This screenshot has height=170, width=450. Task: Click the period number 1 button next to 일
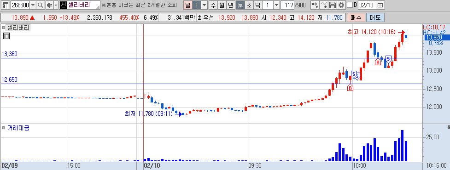(x=196, y=5)
